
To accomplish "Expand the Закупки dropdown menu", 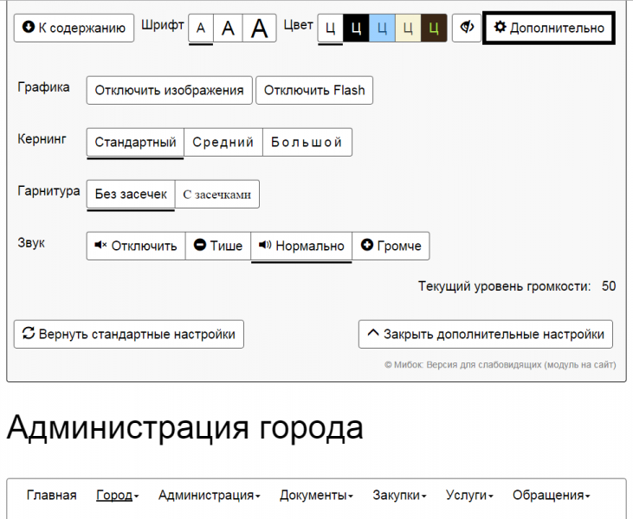I will 401,496.
